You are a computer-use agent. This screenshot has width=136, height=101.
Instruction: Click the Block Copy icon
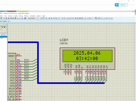pos(75,18)
